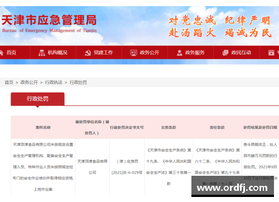Click the slogan 赴汤蹈火 竭诚为民 in banner
Image resolution: width=279 pixels, height=202 pixels.
tap(220, 33)
